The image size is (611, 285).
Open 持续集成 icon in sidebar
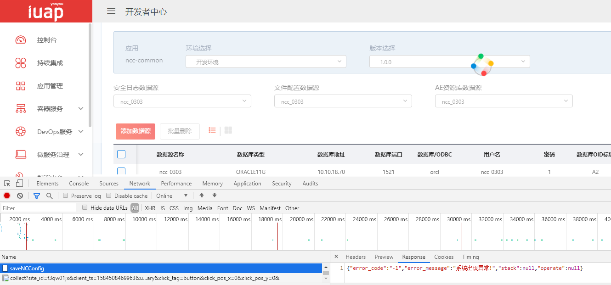tap(21, 63)
